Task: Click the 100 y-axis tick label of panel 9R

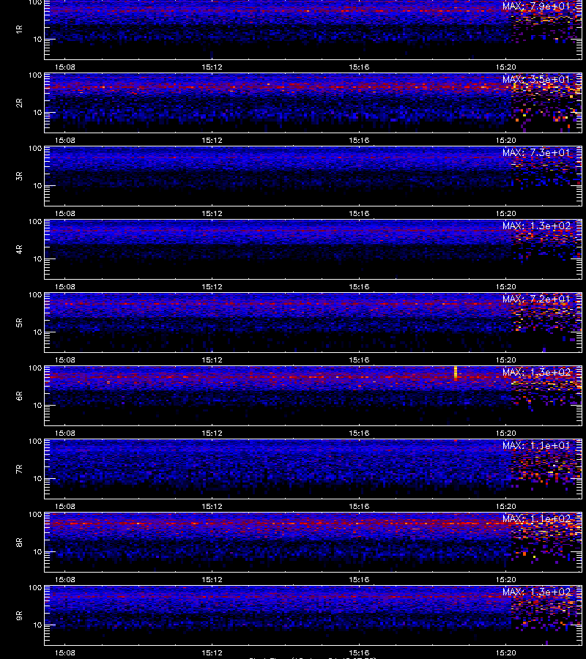Action: point(35,588)
